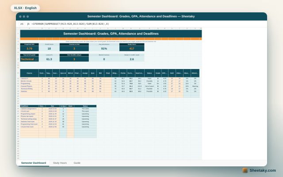Screen dimensions: 283x177
Task: Select the Programming final exam deadline cell
Action: pyautogui.click(x=30, y=124)
